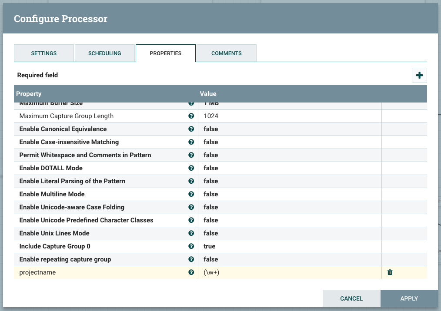Viewport: 441px width, 311px height.
Task: Open help for Maximum Capture Group Length
Action: coord(191,116)
